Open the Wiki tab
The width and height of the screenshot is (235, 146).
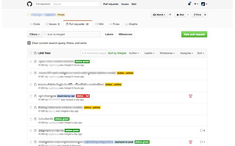click(x=100, y=24)
